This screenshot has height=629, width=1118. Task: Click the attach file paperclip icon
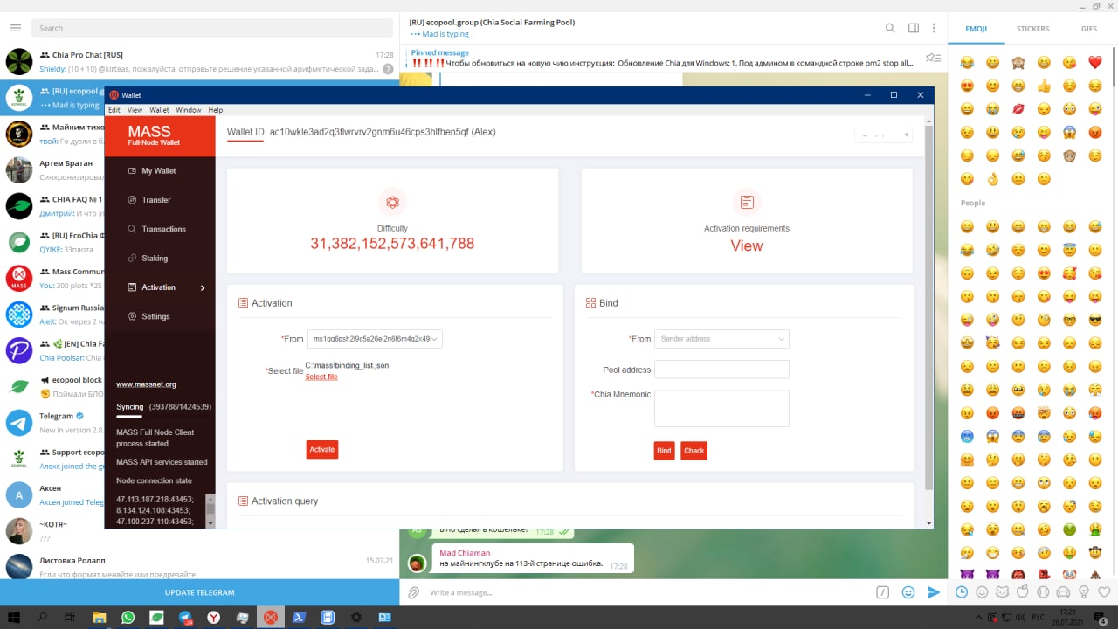pyautogui.click(x=414, y=592)
